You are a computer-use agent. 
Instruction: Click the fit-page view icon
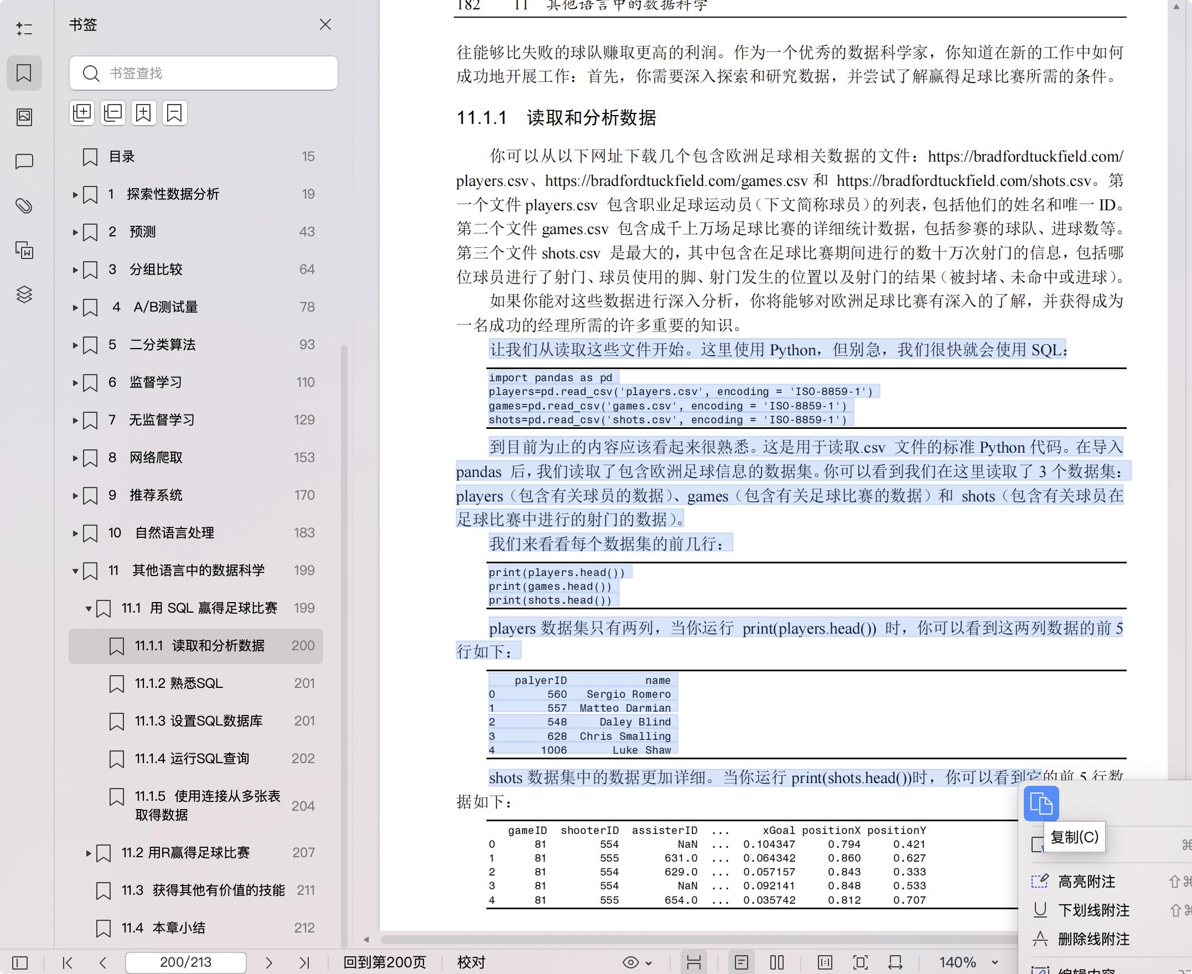click(861, 963)
